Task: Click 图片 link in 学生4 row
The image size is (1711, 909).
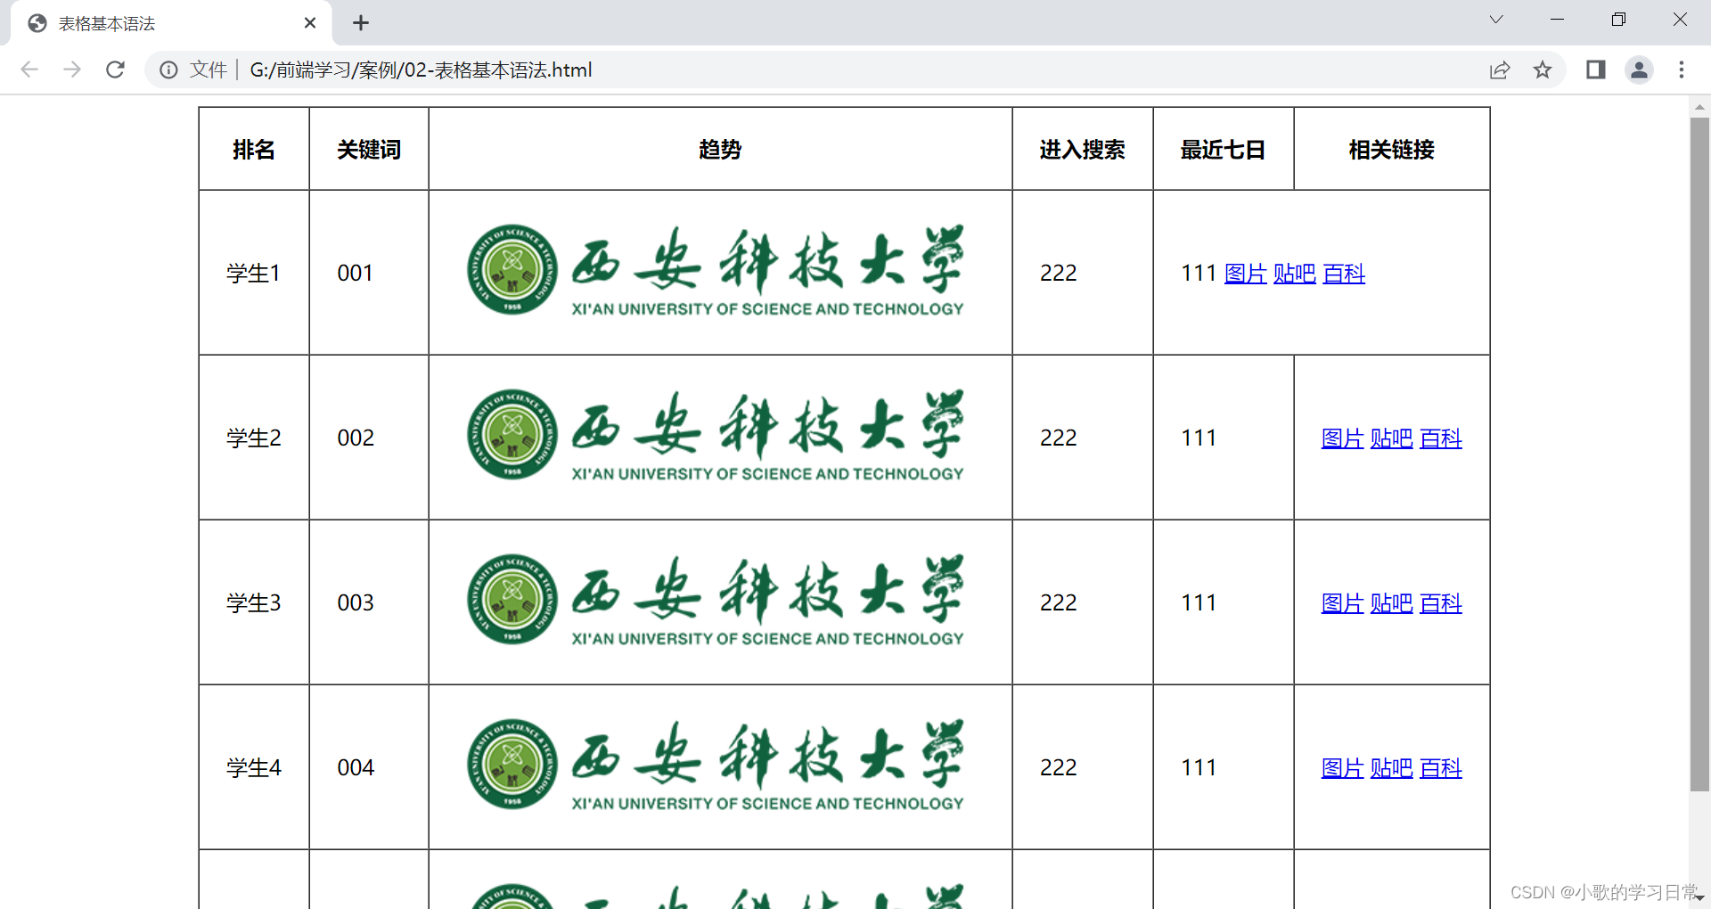Action: coord(1343,768)
